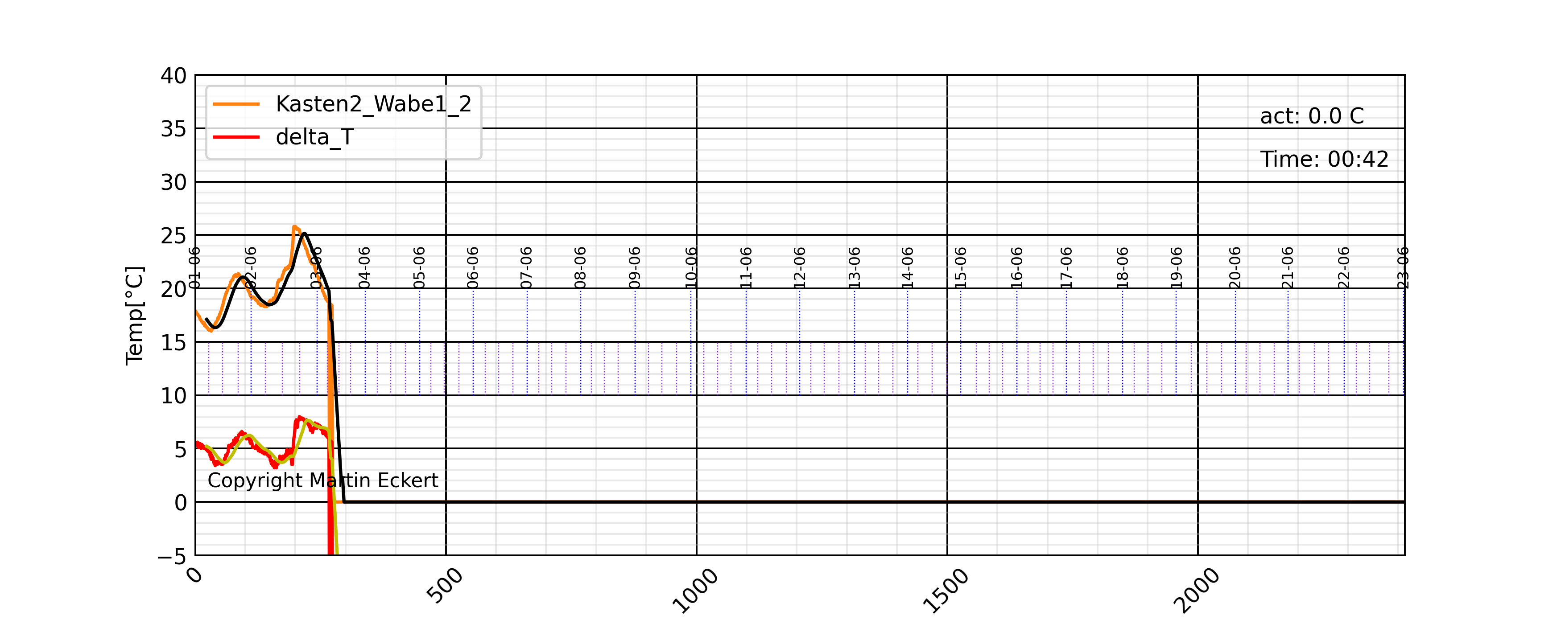Select the 23-06 date marker

click(1402, 267)
